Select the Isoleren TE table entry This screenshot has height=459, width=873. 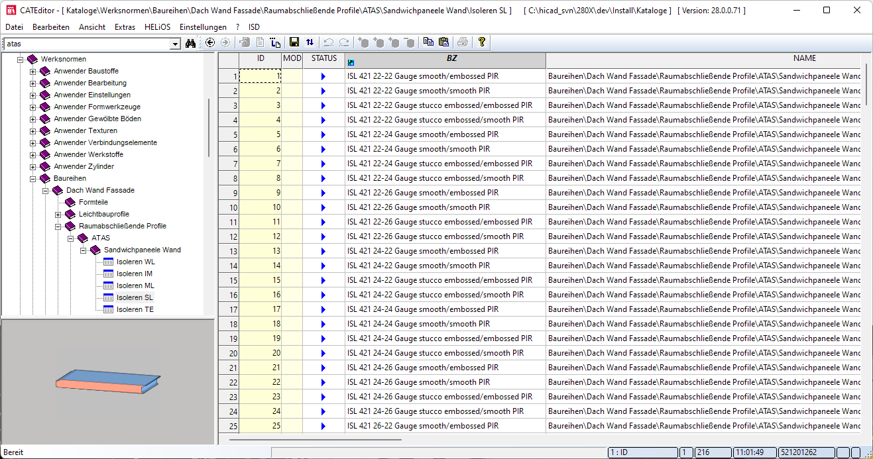tap(135, 310)
